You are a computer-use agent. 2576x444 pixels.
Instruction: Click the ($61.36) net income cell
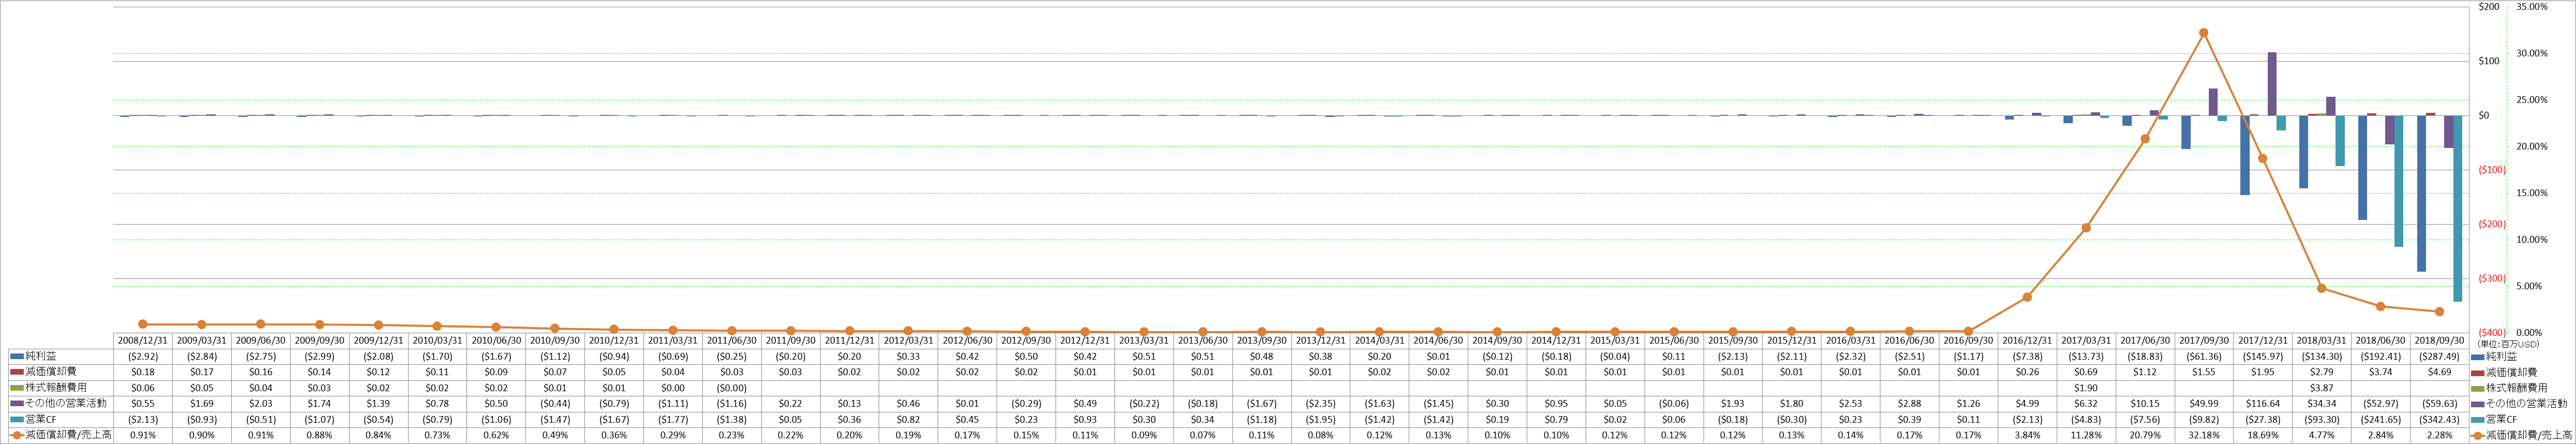[x=2204, y=356]
